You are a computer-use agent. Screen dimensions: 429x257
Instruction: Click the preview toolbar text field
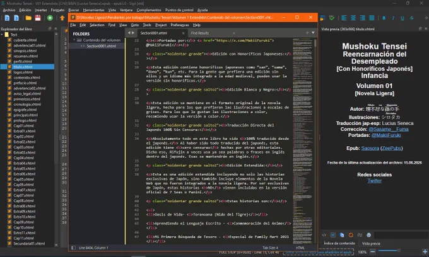(401, 235)
